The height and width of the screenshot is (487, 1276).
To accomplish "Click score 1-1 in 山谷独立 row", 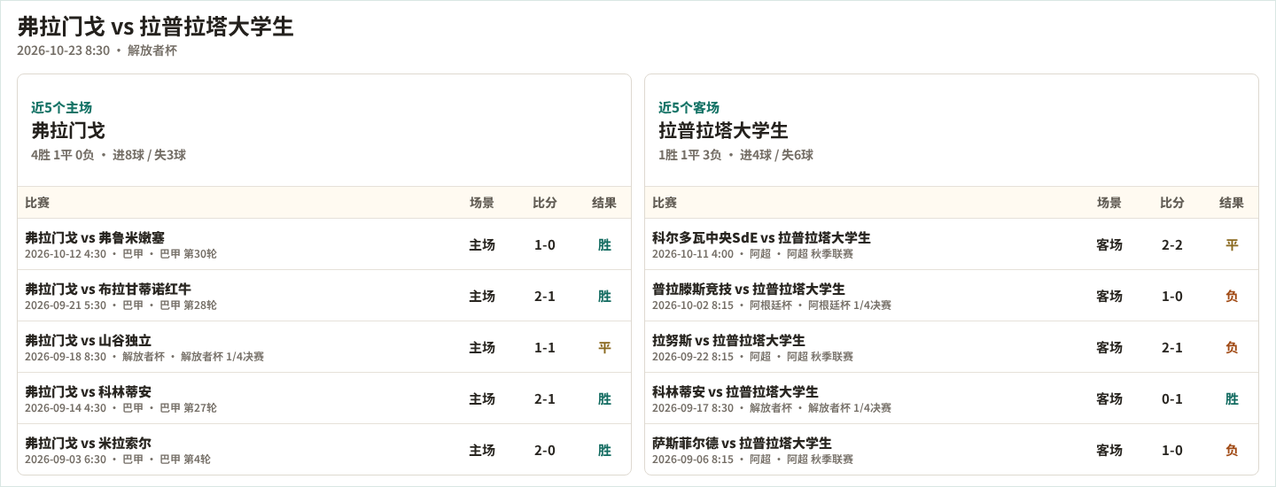I will [545, 348].
